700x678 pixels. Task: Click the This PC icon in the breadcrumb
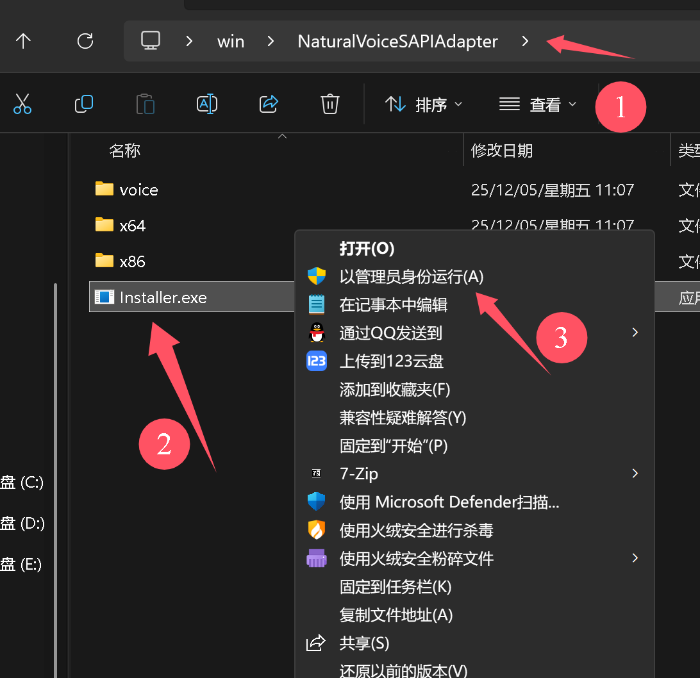pos(151,40)
